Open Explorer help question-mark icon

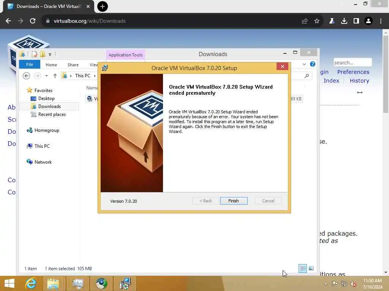pos(313,64)
